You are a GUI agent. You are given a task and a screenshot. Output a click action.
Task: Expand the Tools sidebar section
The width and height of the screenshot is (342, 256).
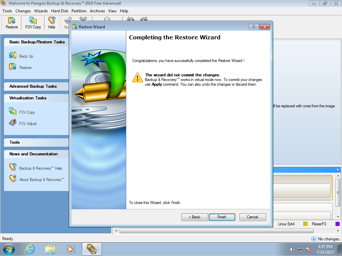coord(15,142)
